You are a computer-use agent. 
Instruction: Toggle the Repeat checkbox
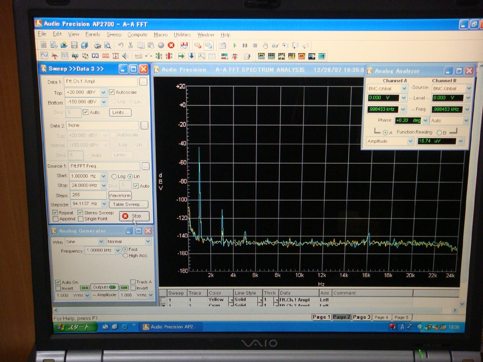tap(55, 213)
